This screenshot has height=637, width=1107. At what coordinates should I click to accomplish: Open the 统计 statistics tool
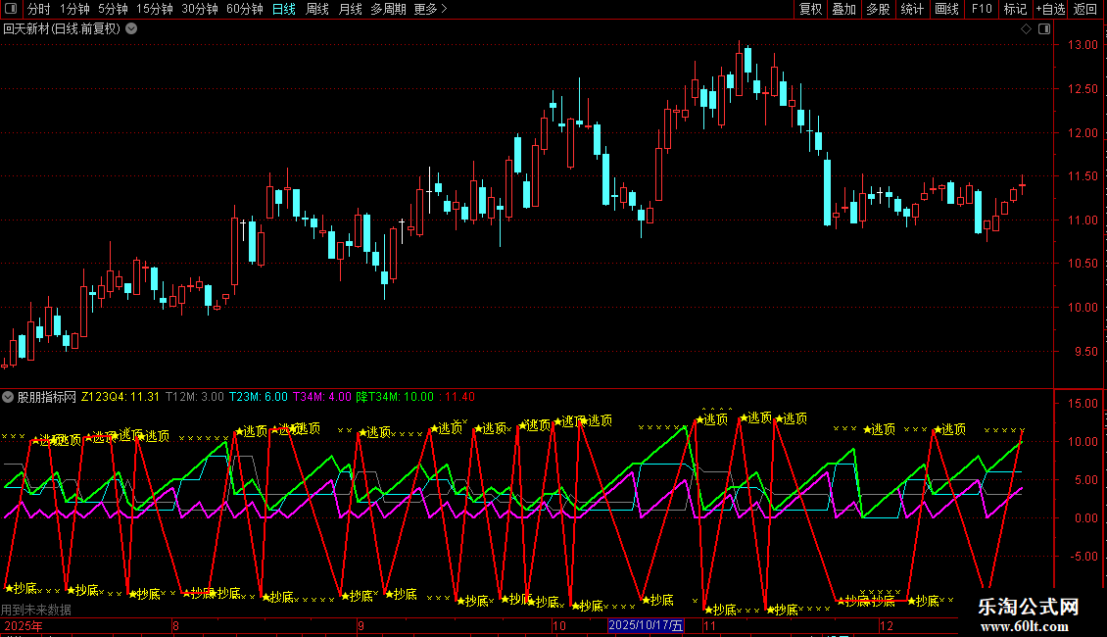pyautogui.click(x=911, y=9)
